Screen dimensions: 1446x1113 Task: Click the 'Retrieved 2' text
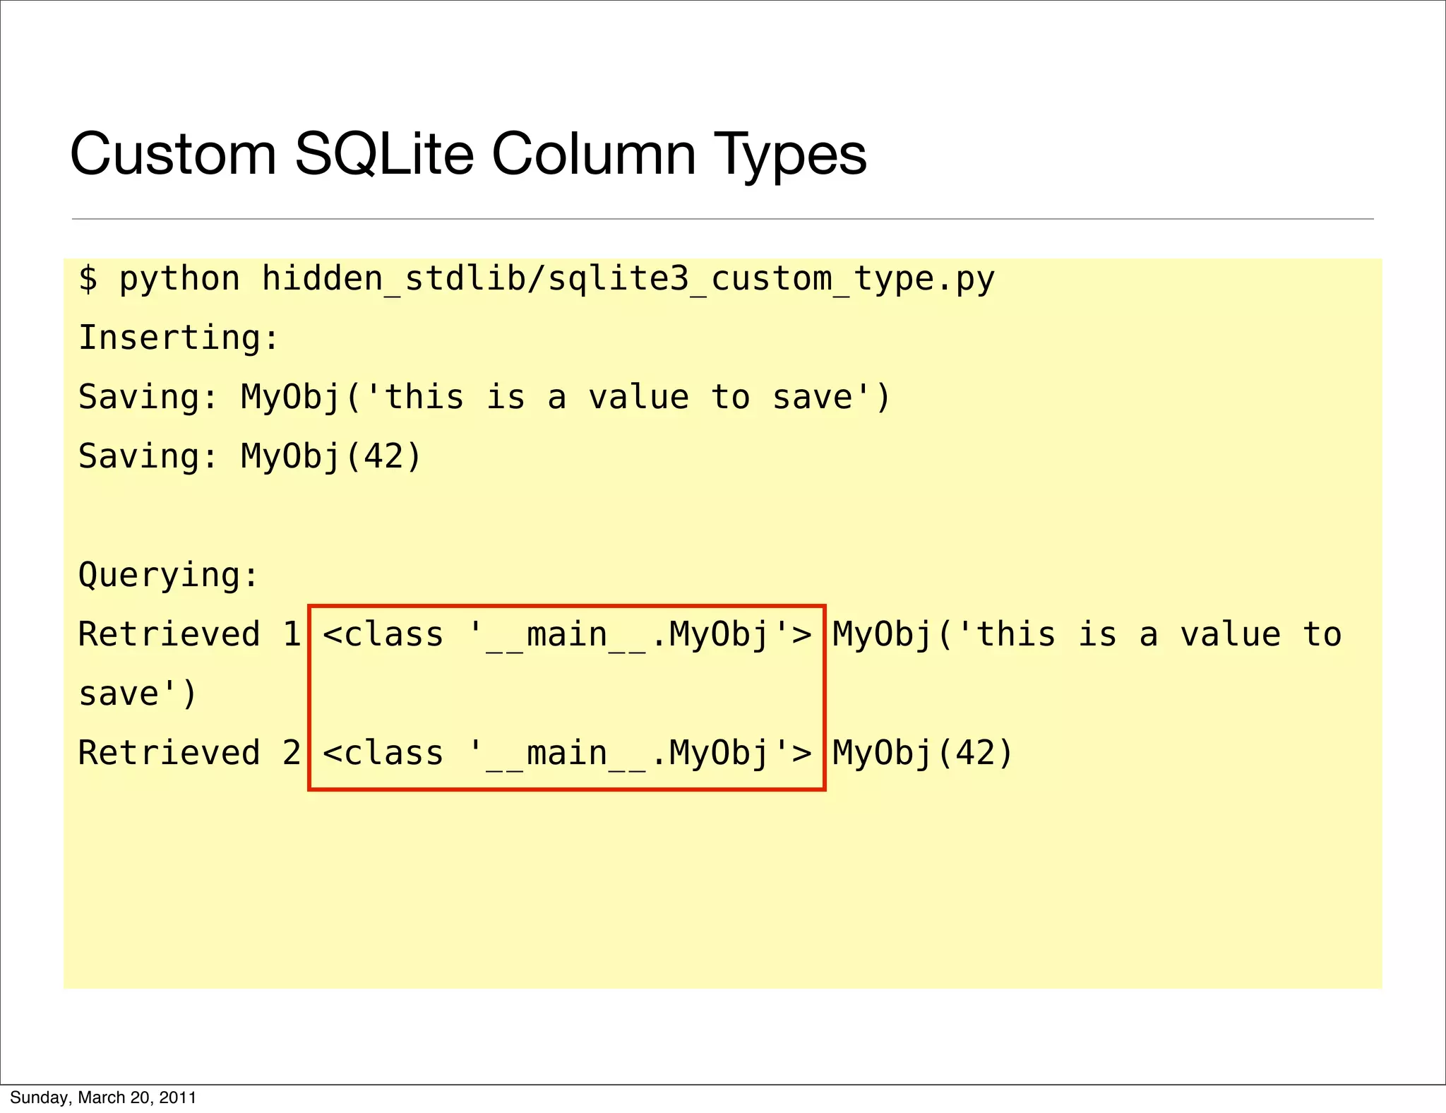coord(190,753)
